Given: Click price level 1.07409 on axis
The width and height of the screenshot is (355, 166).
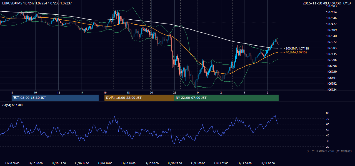Looking at the screenshot, I should click(331, 30).
